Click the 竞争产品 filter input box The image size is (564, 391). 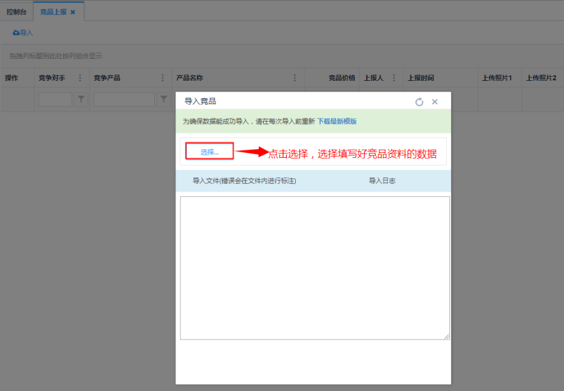123,99
